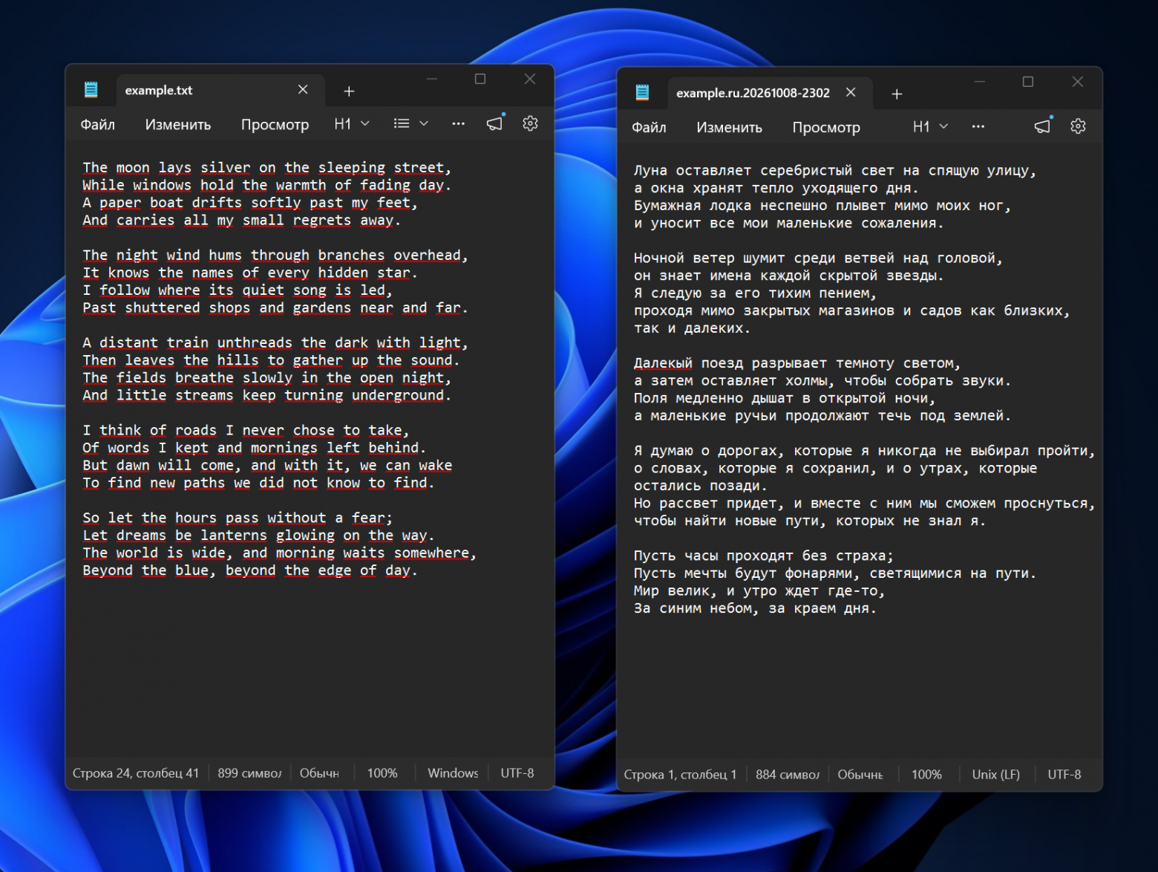The width and height of the screenshot is (1158, 872).
Task: Click megaphone feedback icon in example.ru window
Action: [1043, 126]
